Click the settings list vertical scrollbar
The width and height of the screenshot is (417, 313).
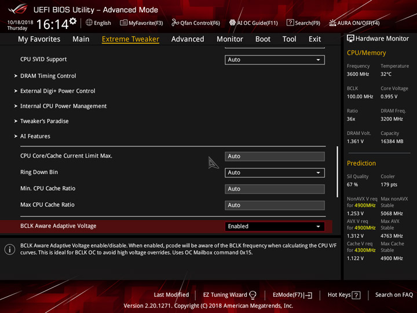point(337,172)
